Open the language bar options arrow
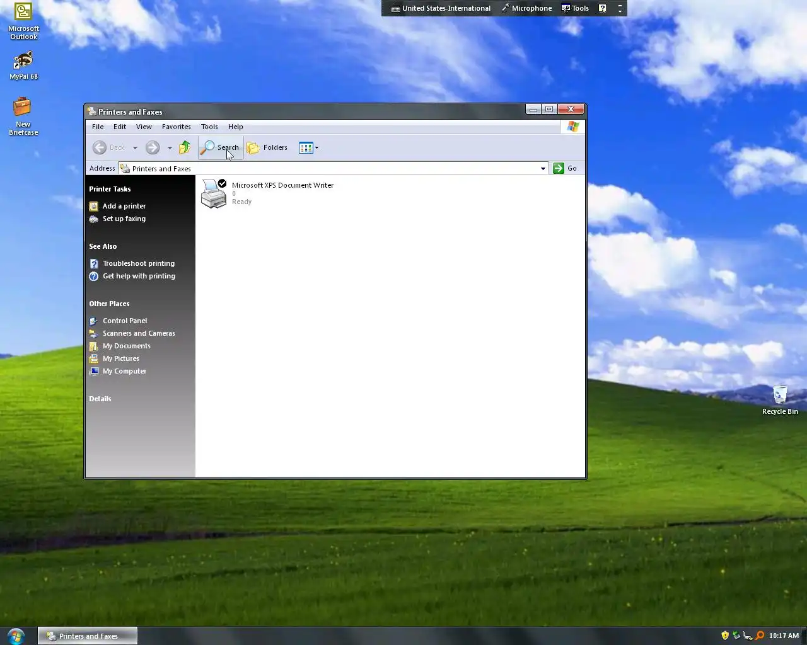The width and height of the screenshot is (807, 645). coord(620,11)
